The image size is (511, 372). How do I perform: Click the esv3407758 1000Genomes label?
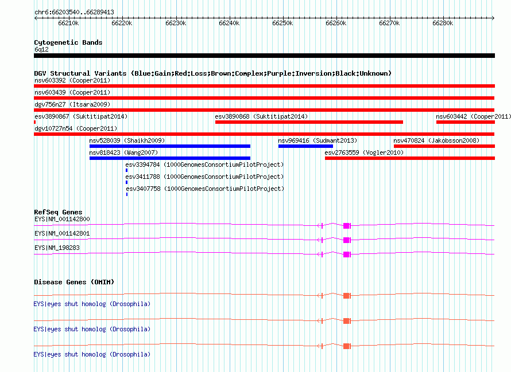[205, 189]
